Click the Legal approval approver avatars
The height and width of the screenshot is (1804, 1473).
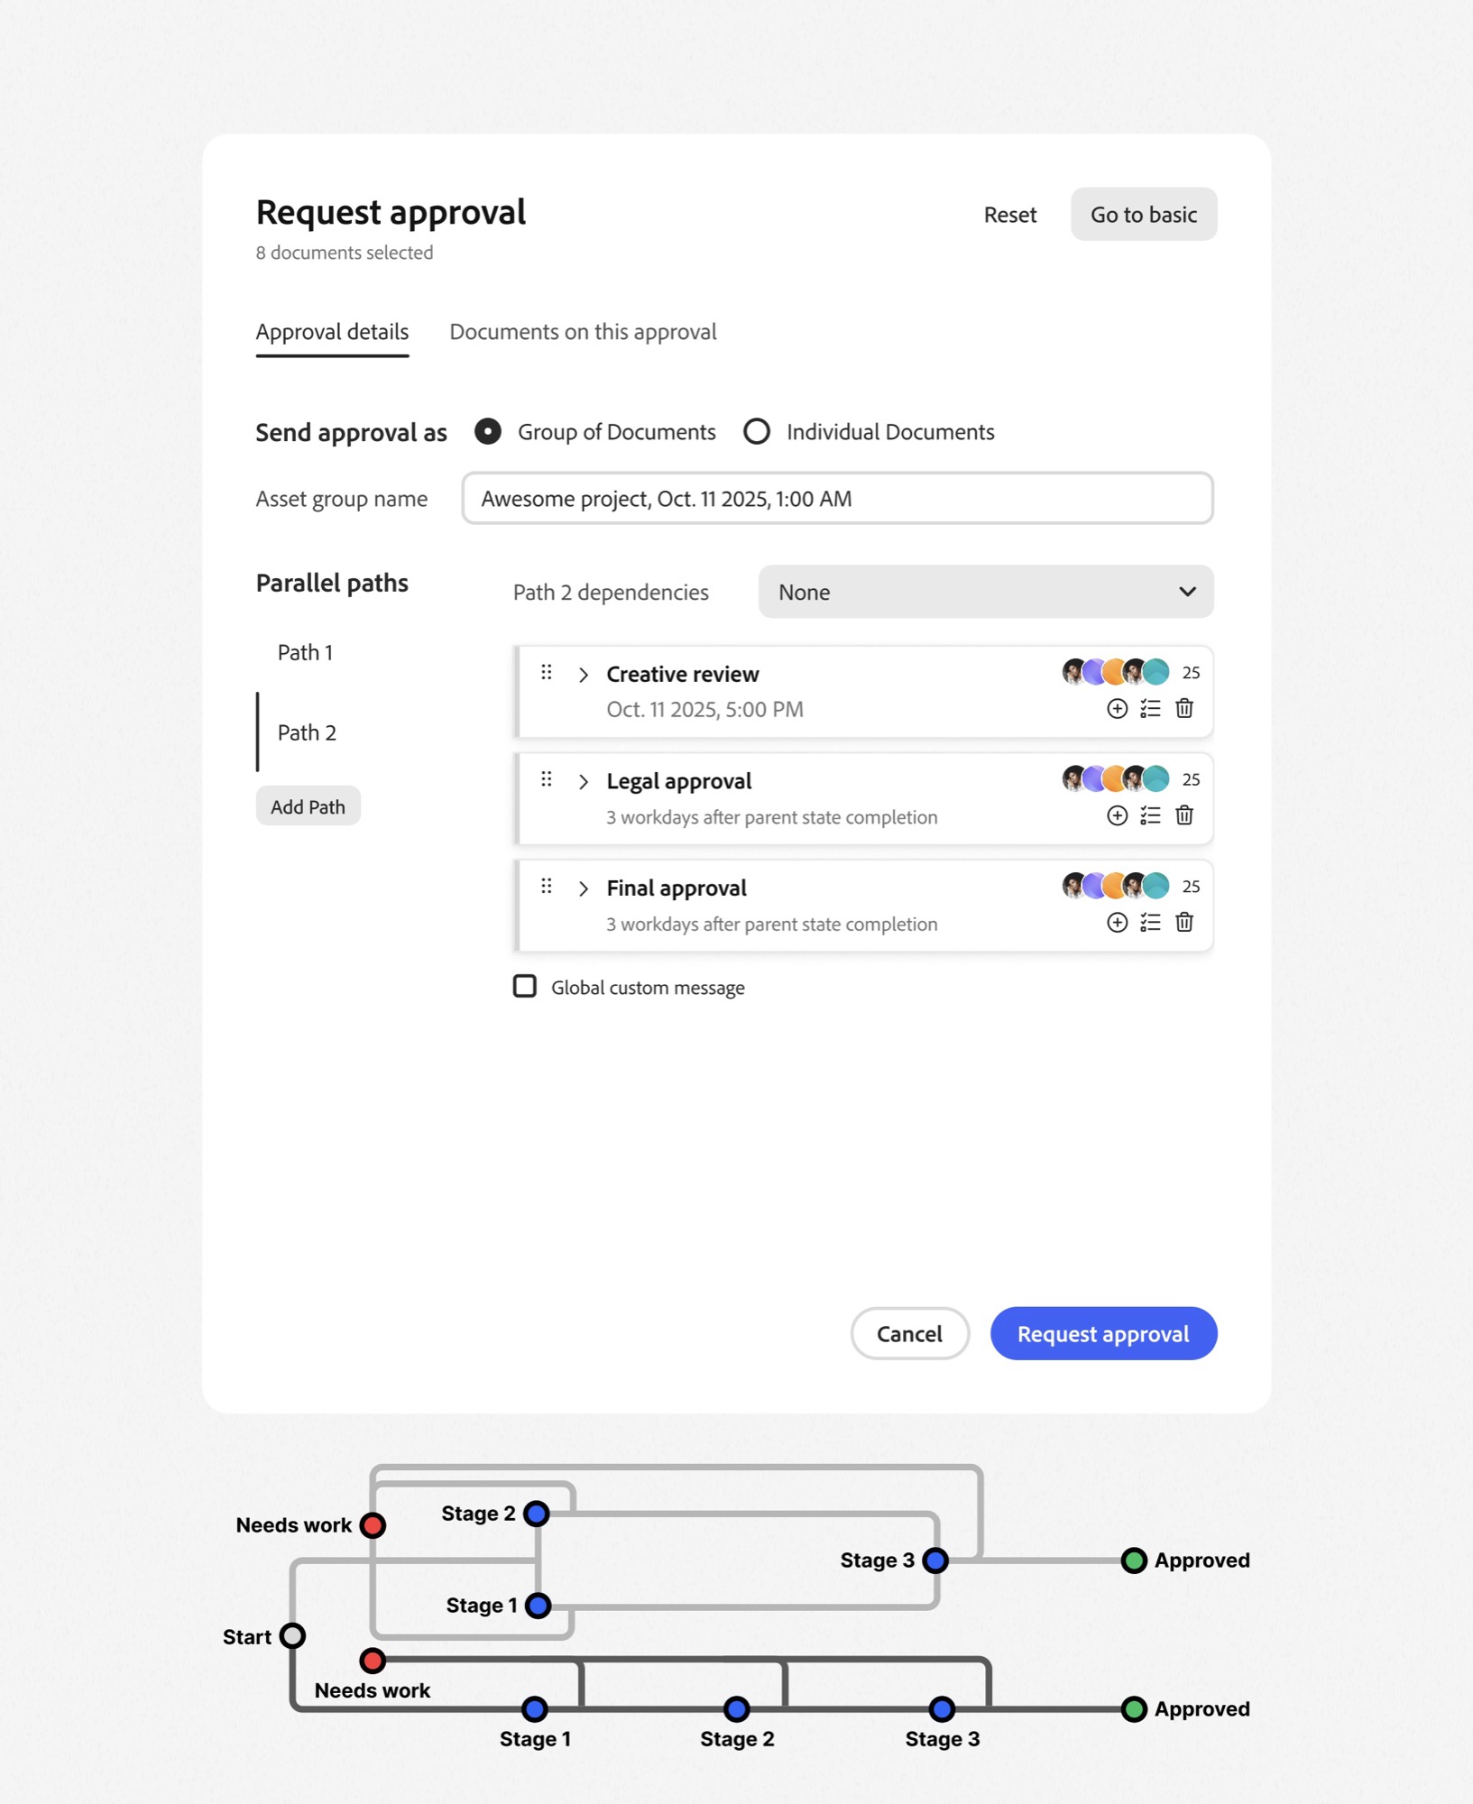[1116, 778]
